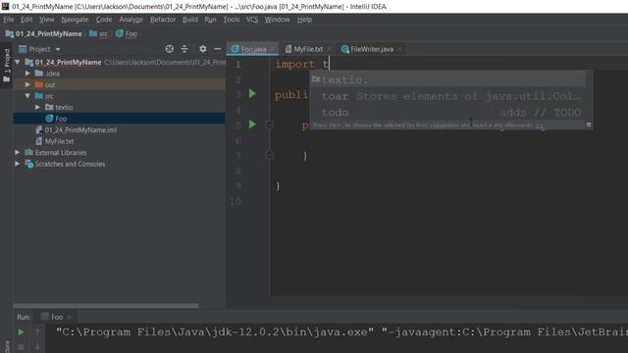The image size is (628, 353).
Task: Click src breadcrumb in navigation bar
Action: 99,34
